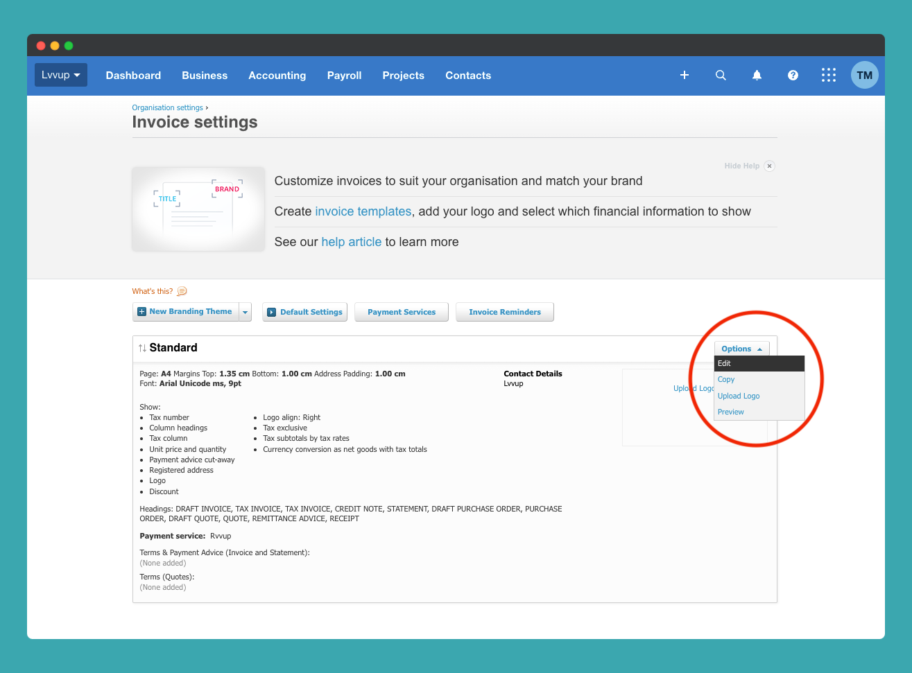Collapse the Options dropdown

741,349
